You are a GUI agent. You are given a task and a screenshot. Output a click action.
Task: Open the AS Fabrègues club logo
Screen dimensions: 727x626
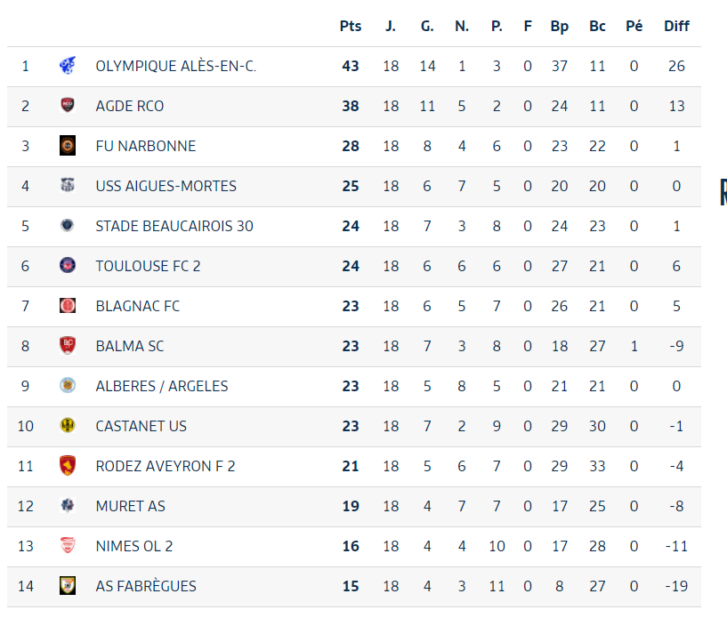click(68, 586)
